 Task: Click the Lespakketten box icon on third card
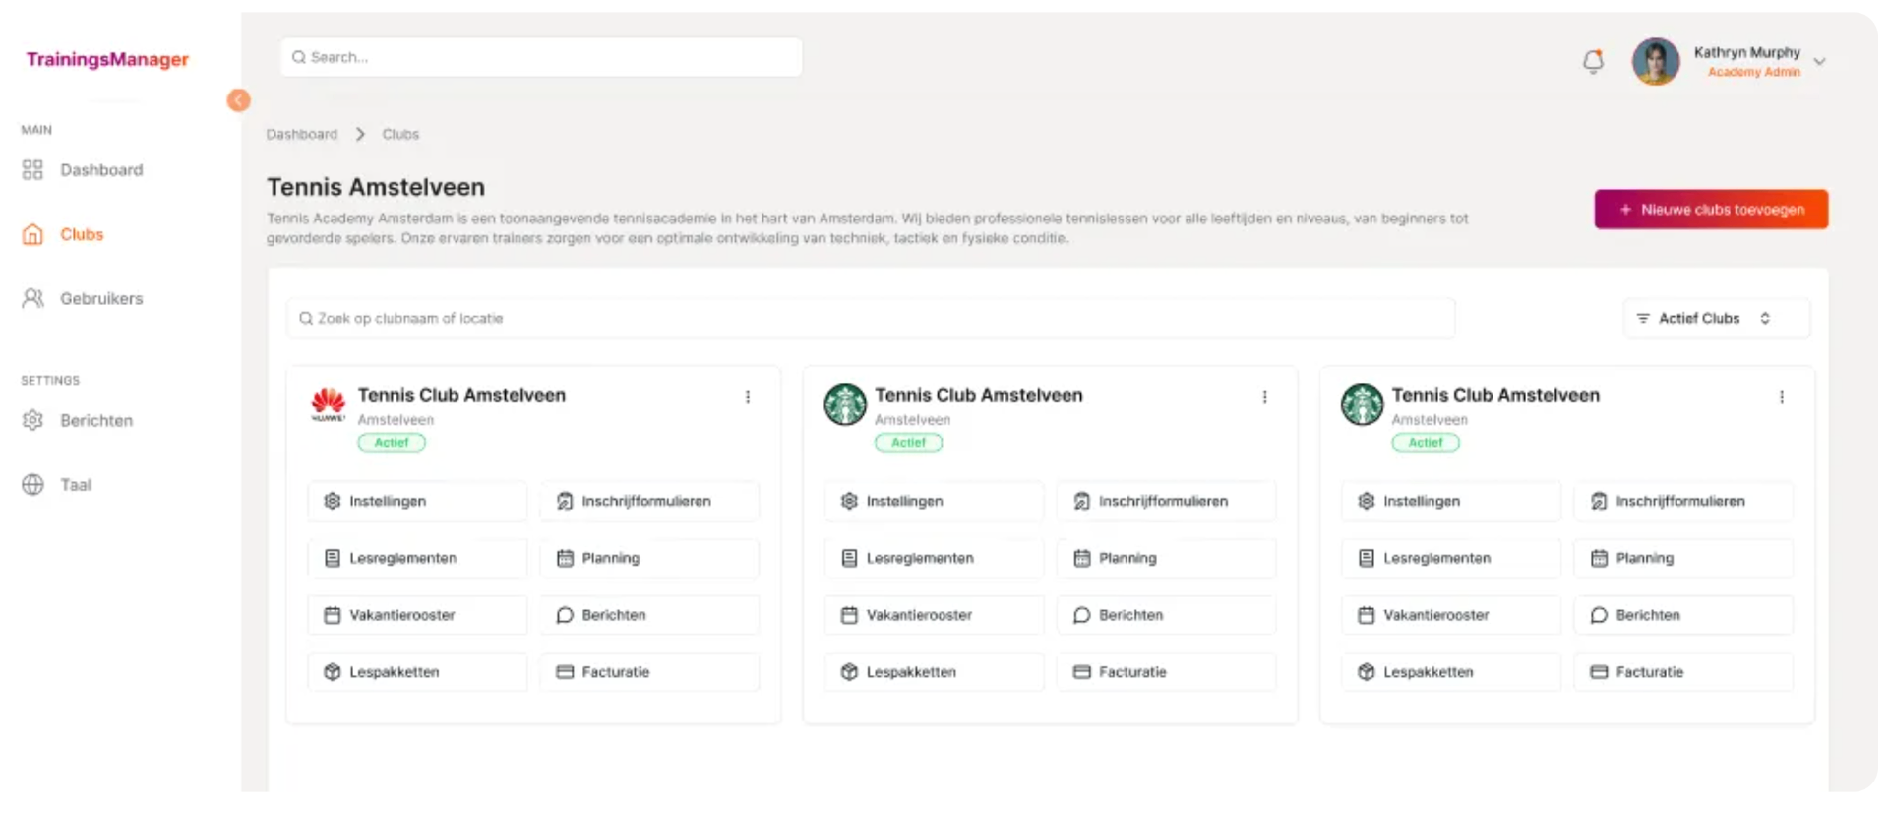tap(1366, 672)
